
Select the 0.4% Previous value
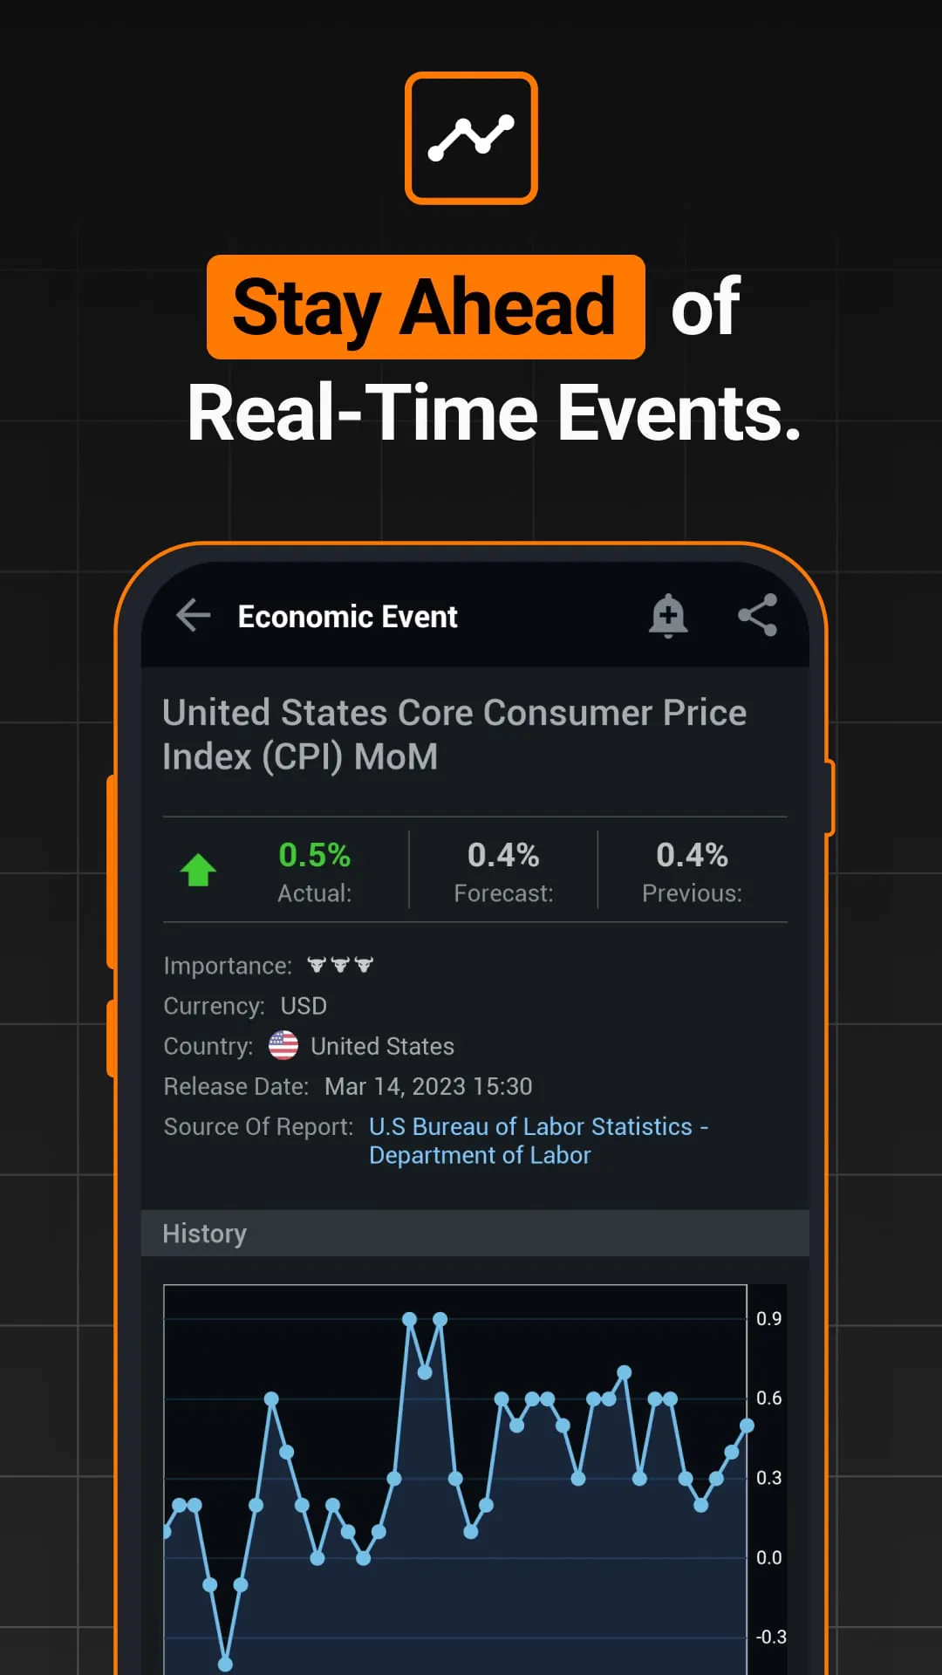click(692, 856)
